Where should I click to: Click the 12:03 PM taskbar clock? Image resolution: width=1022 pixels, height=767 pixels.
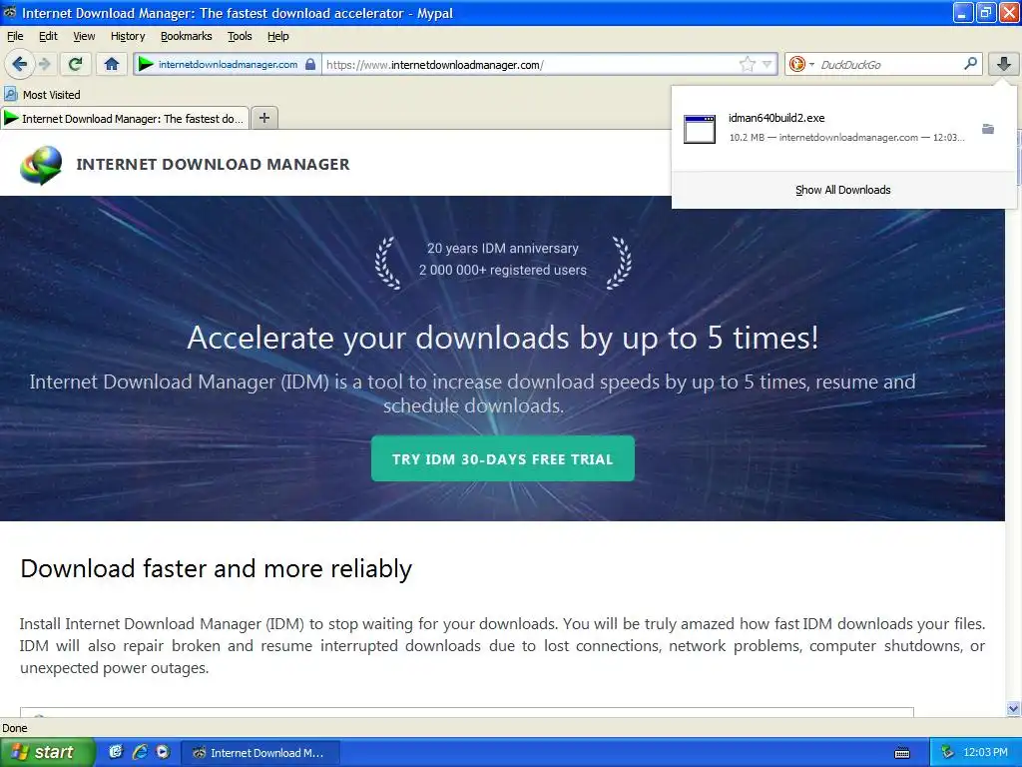(985, 753)
